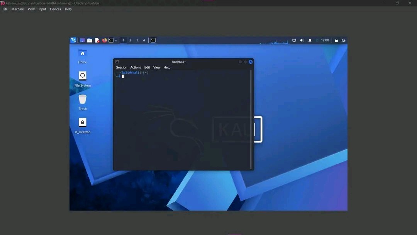Click the Show Desktop panel icon
The width and height of the screenshot is (417, 235).
[x=82, y=40]
